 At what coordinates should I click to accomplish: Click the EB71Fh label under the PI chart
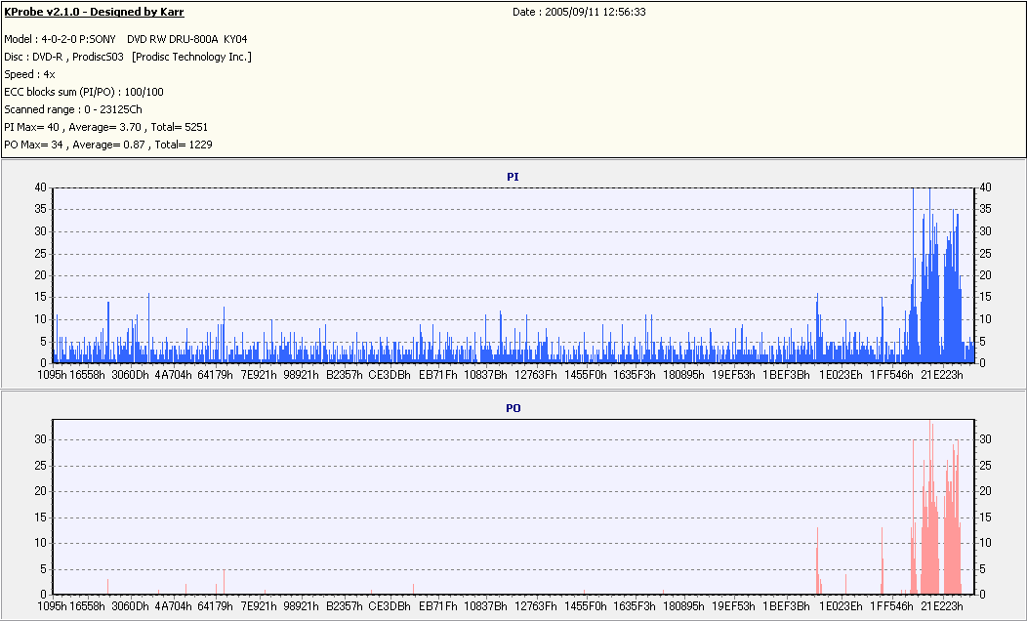(x=438, y=375)
